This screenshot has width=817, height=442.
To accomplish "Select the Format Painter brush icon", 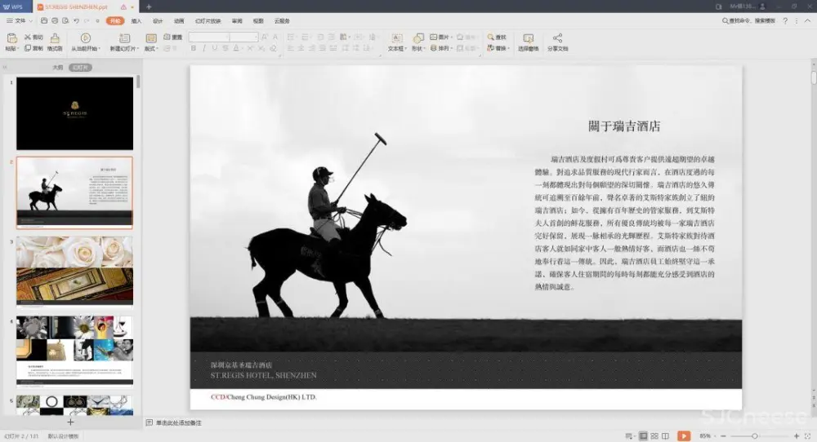I will coord(55,38).
